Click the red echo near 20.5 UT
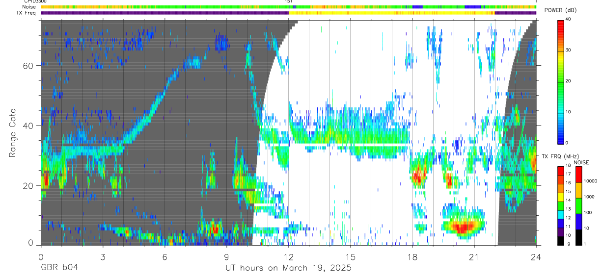This screenshot has height=278, width=603. (x=462, y=227)
